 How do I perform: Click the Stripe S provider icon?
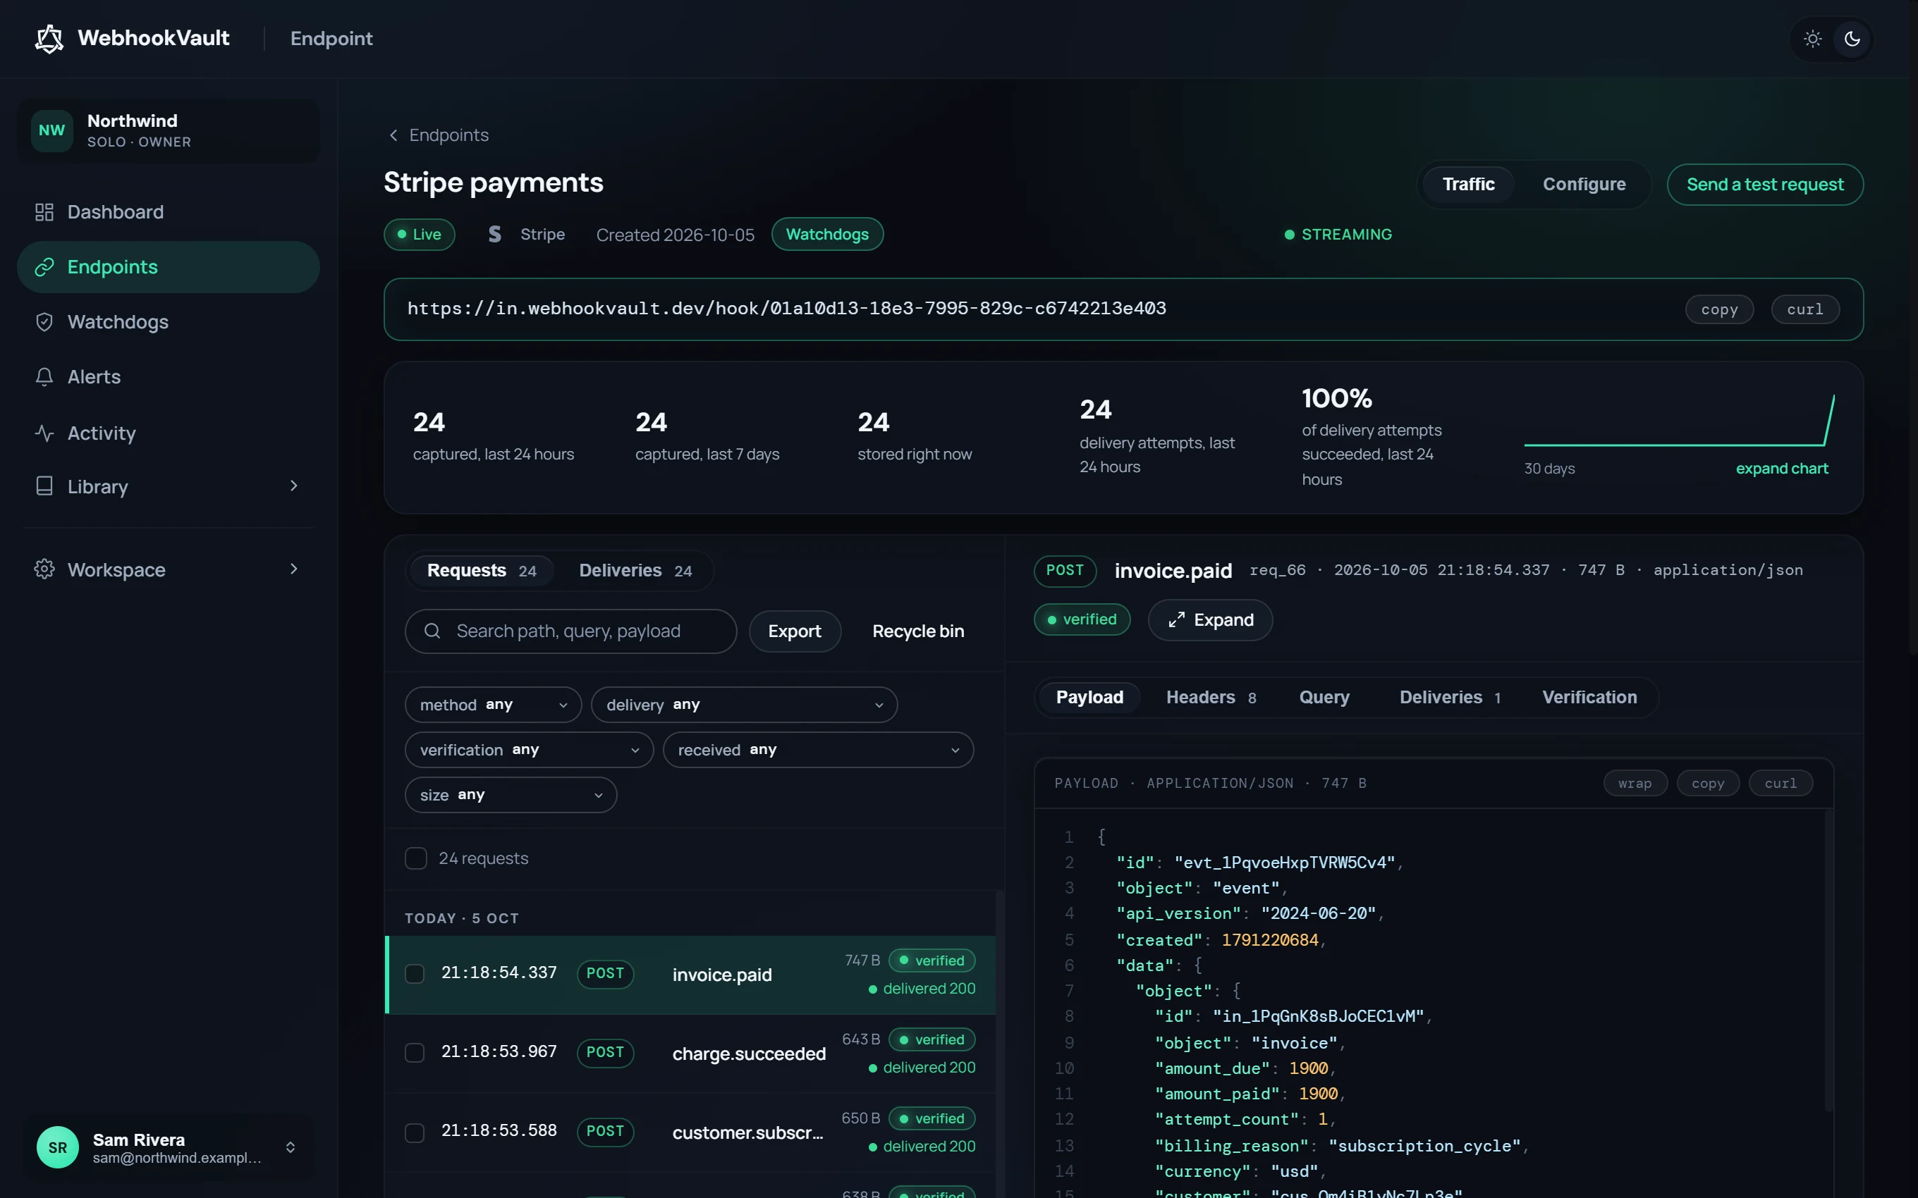(494, 234)
